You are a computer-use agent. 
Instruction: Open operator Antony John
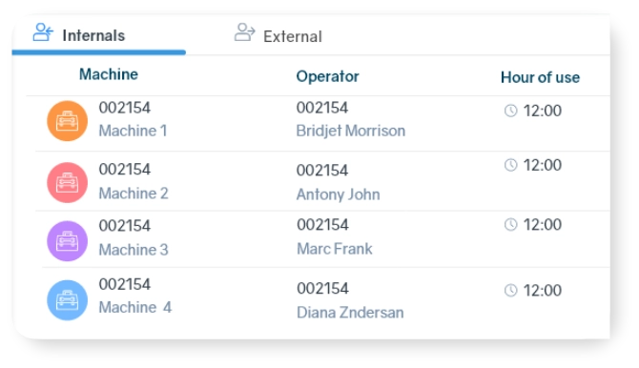[338, 194]
